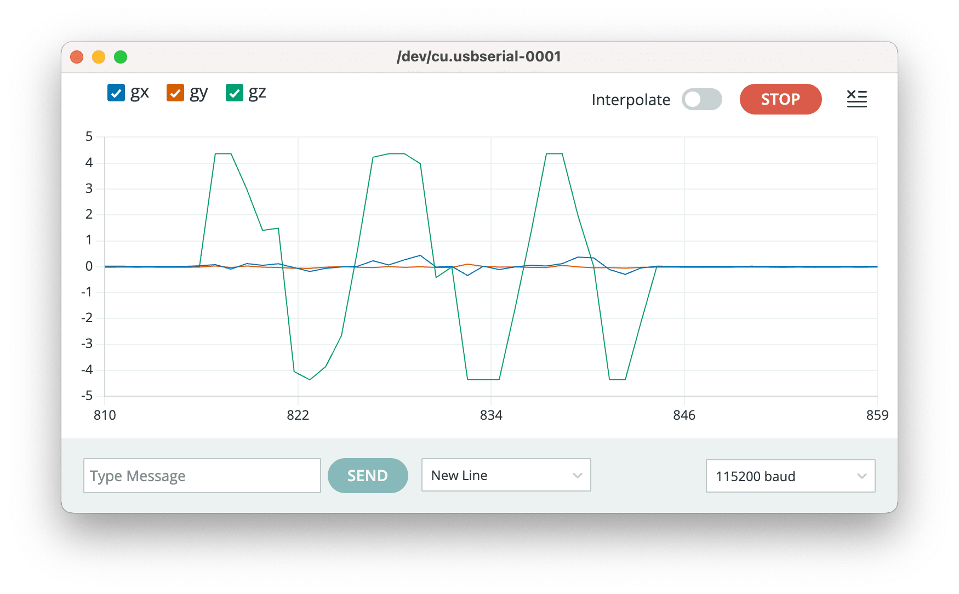This screenshot has width=959, height=594.
Task: Hide the gy series using its orange checkbox
Action: [175, 93]
